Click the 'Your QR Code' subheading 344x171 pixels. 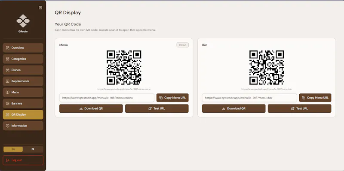click(68, 24)
